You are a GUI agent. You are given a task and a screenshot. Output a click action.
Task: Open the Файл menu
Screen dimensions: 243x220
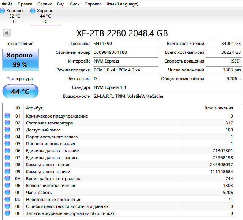[7, 4]
